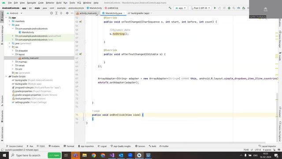Image resolution: width=282 pixels, height=159 pixels.
Task: Collapse the res folder
Action: coord(10,47)
